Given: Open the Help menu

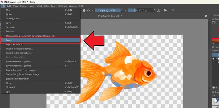Looking at the screenshot, I should click(x=82, y=6).
